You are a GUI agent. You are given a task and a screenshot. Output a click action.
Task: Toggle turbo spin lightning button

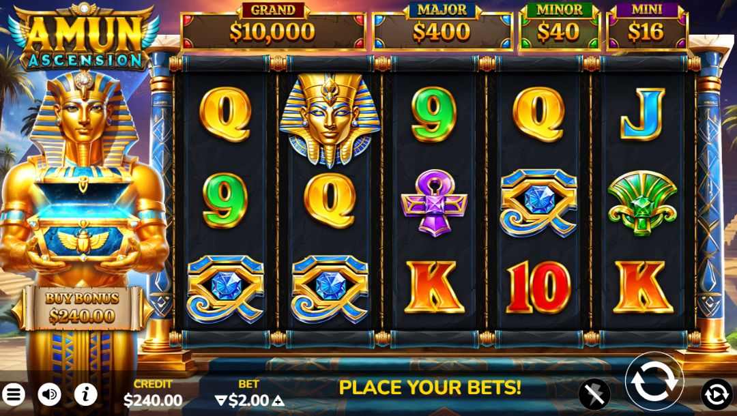coord(594,394)
